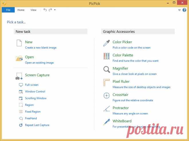Click the Color Picker eyedropper icon
This screenshot has width=189, height=141.
(x=107, y=43)
